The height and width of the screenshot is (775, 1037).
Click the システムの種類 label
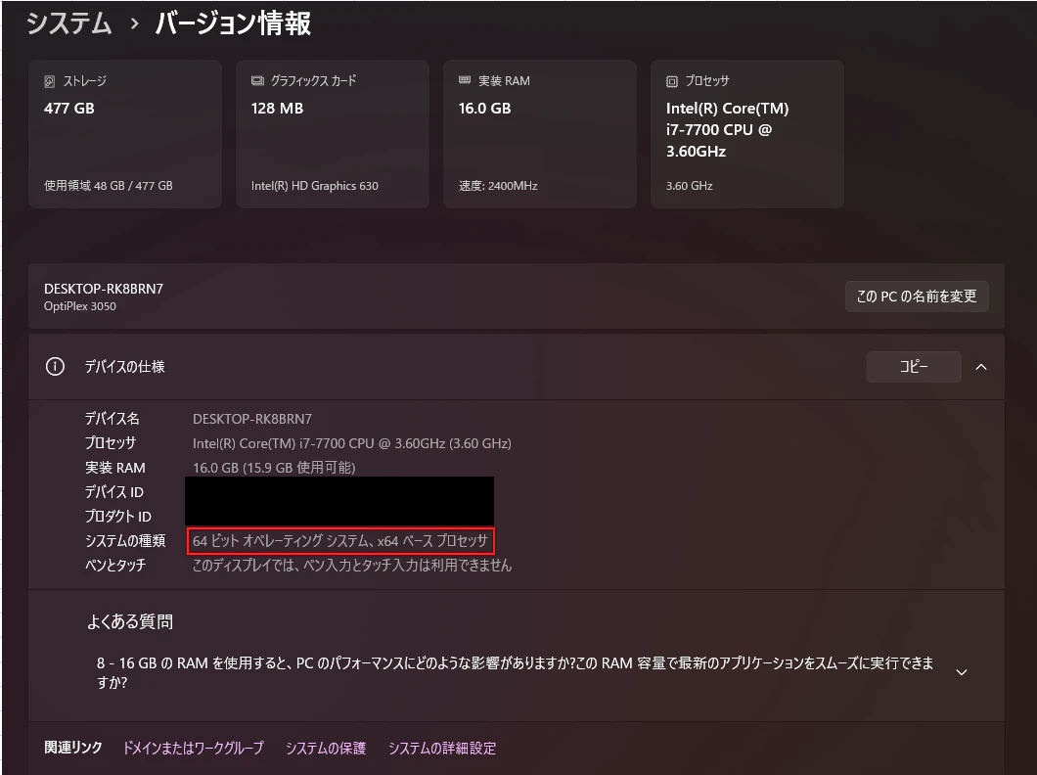point(125,541)
